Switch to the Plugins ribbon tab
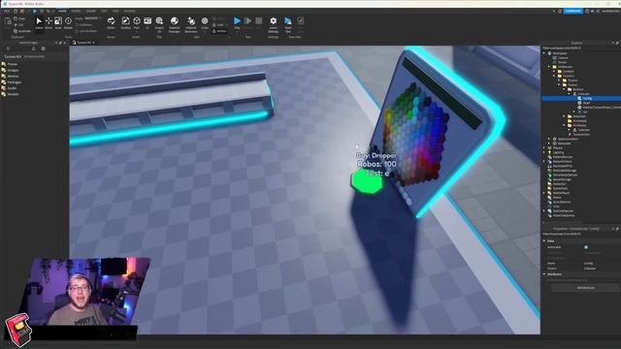This screenshot has width=621, height=349. [x=129, y=11]
